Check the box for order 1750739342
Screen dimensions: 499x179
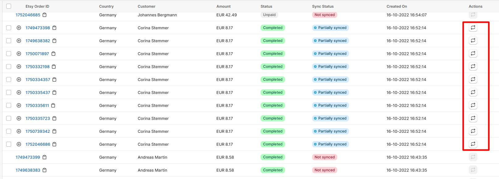point(9,131)
